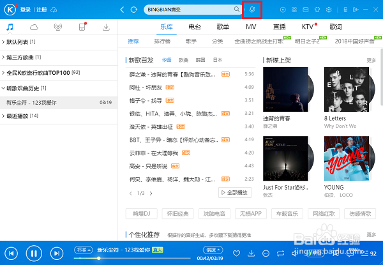Select the local music note sidebar tab
383x265 pixels.
click(x=10, y=27)
